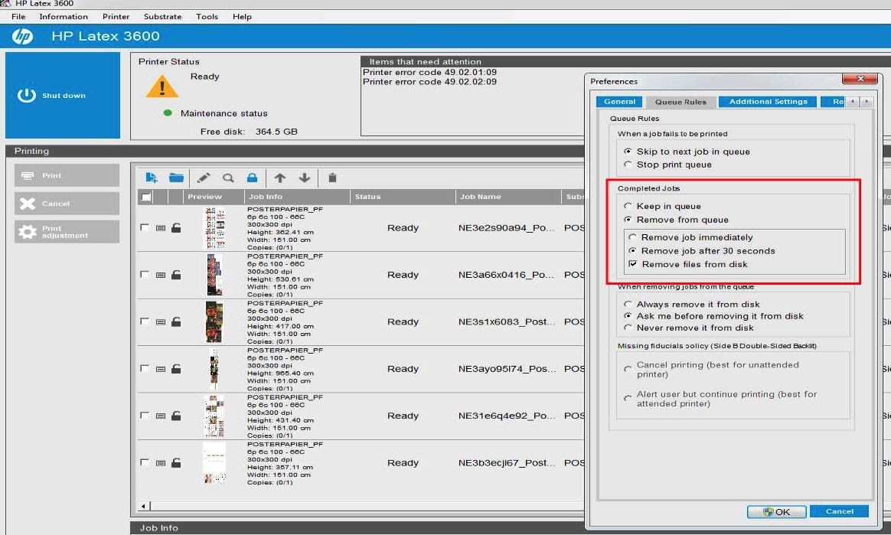The image size is (891, 535).
Task: Select Remove job immediately
Action: 632,237
